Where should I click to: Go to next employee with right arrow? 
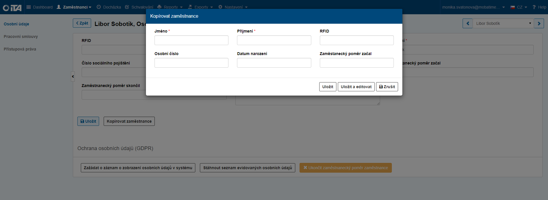point(539,24)
